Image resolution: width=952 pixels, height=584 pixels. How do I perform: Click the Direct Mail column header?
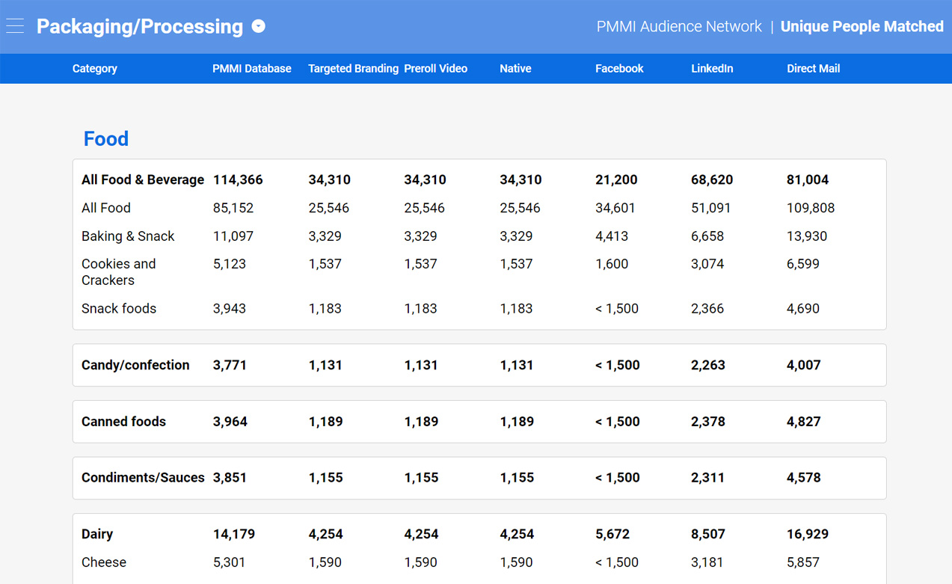coord(813,69)
